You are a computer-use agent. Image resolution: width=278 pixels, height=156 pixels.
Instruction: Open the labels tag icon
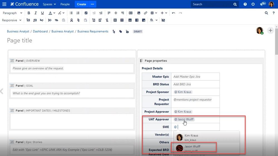(x=120, y=31)
